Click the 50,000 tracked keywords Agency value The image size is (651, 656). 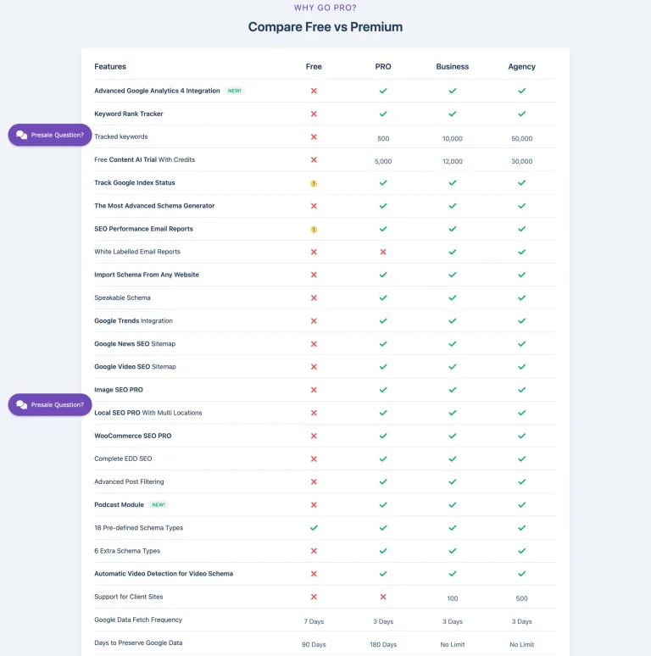(x=521, y=138)
